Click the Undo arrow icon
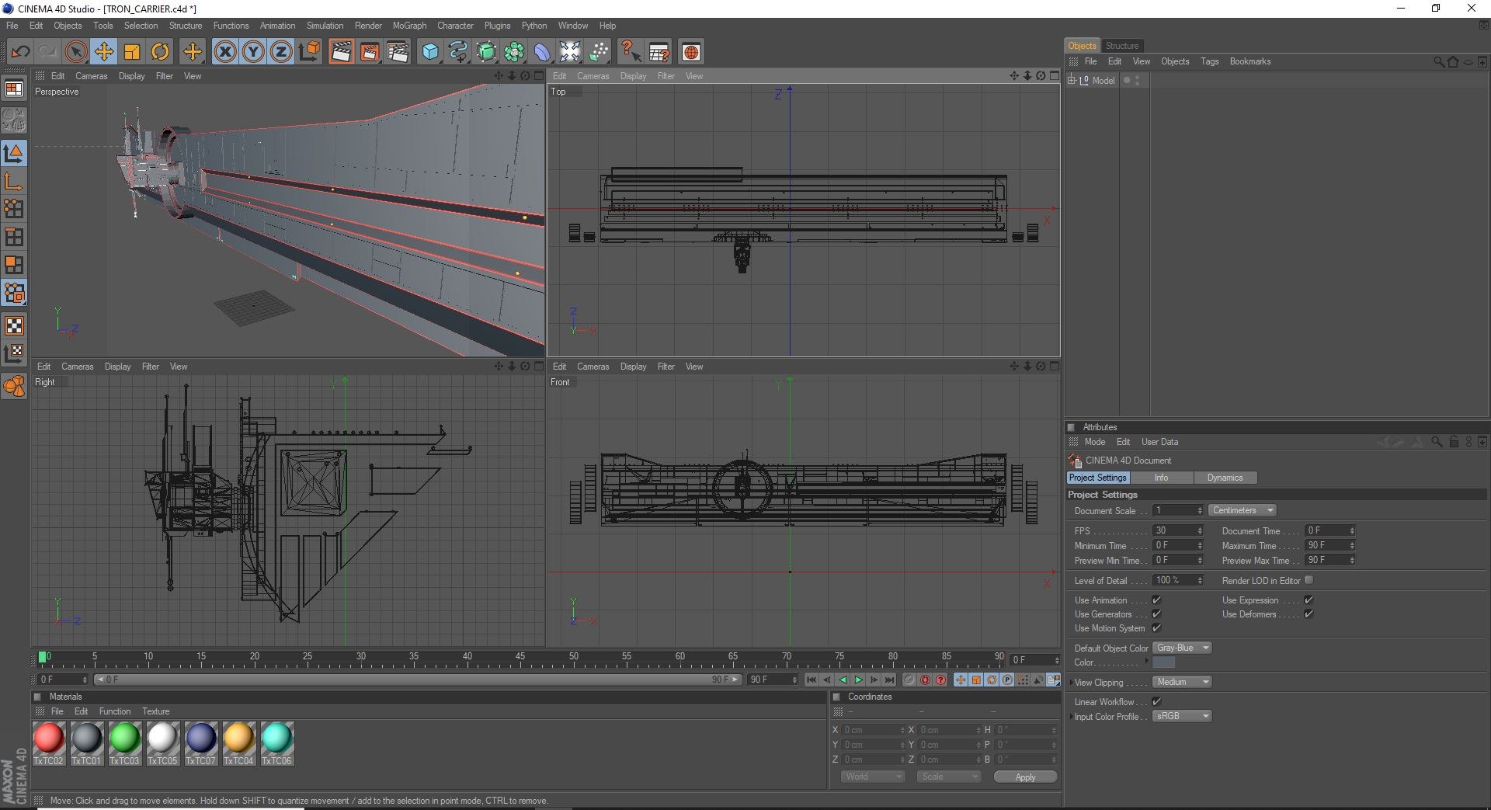The image size is (1491, 810). pyautogui.click(x=20, y=52)
